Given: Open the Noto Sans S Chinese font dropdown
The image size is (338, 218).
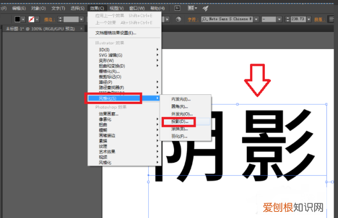Looking at the screenshot, I should point(256,19).
